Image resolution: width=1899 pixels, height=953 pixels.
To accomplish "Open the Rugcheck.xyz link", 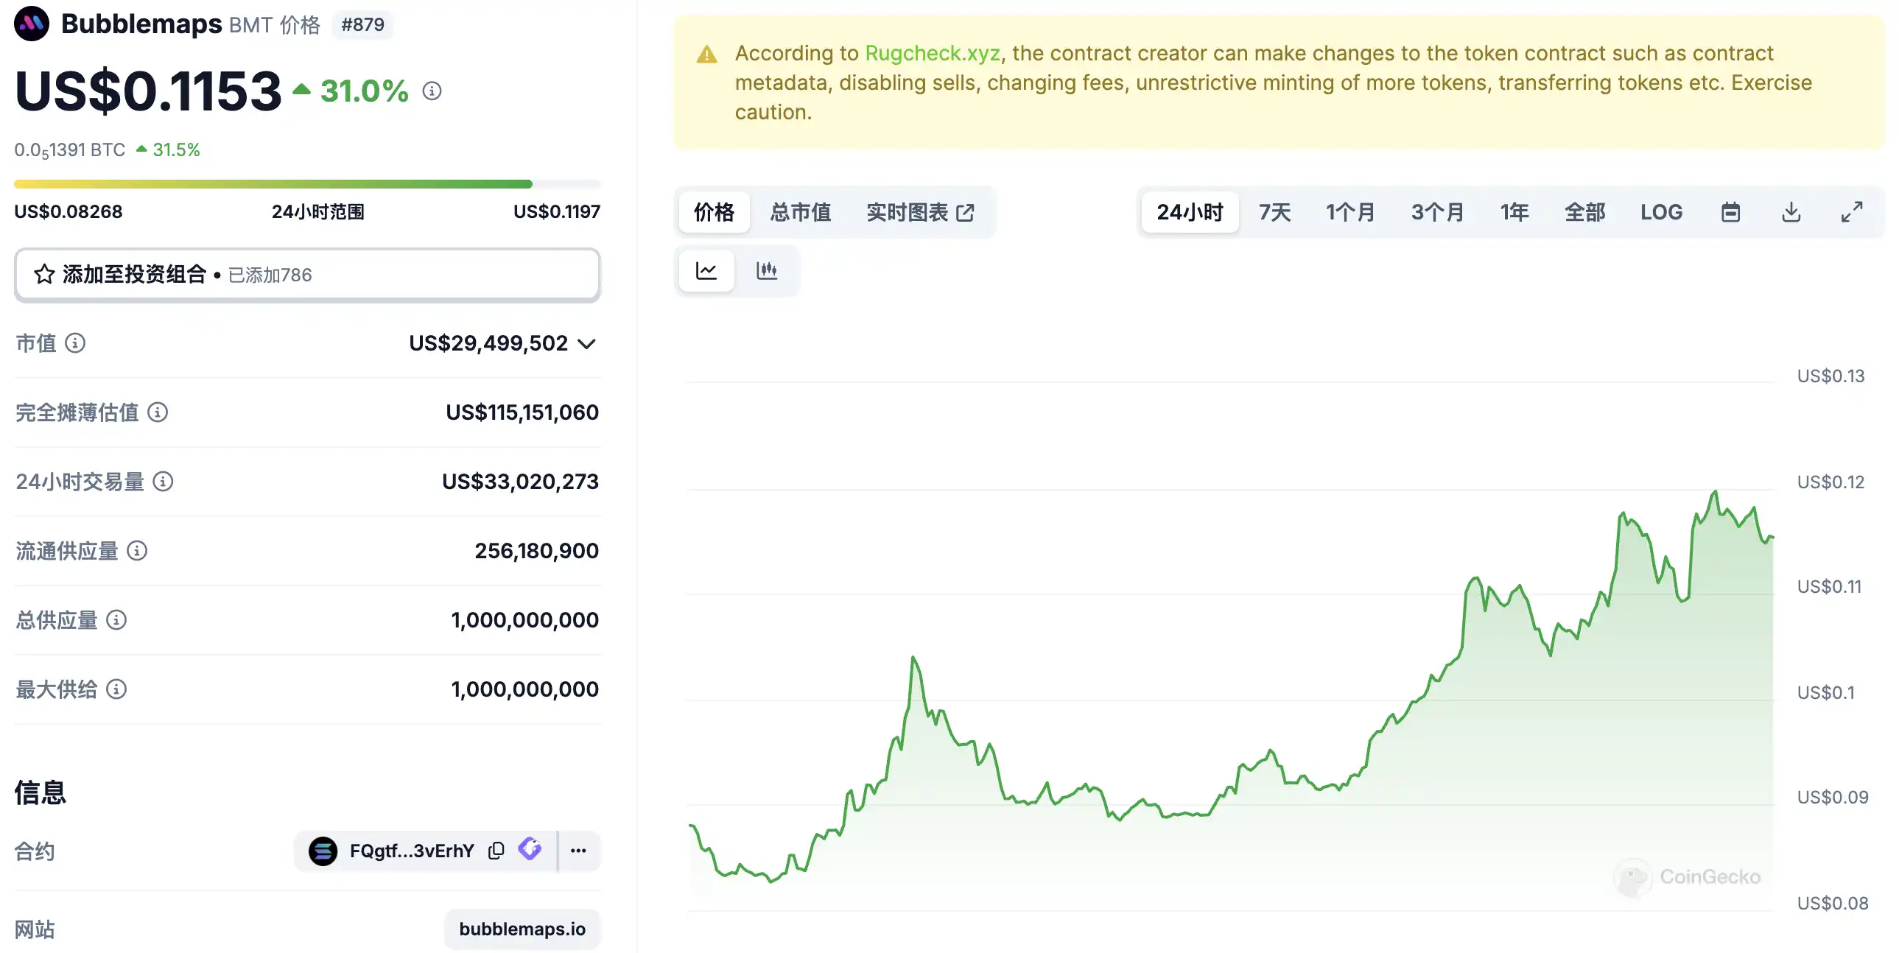I will tap(932, 53).
